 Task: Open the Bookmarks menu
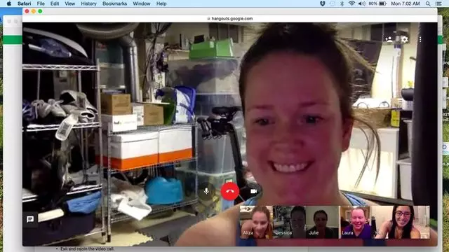[114, 3]
